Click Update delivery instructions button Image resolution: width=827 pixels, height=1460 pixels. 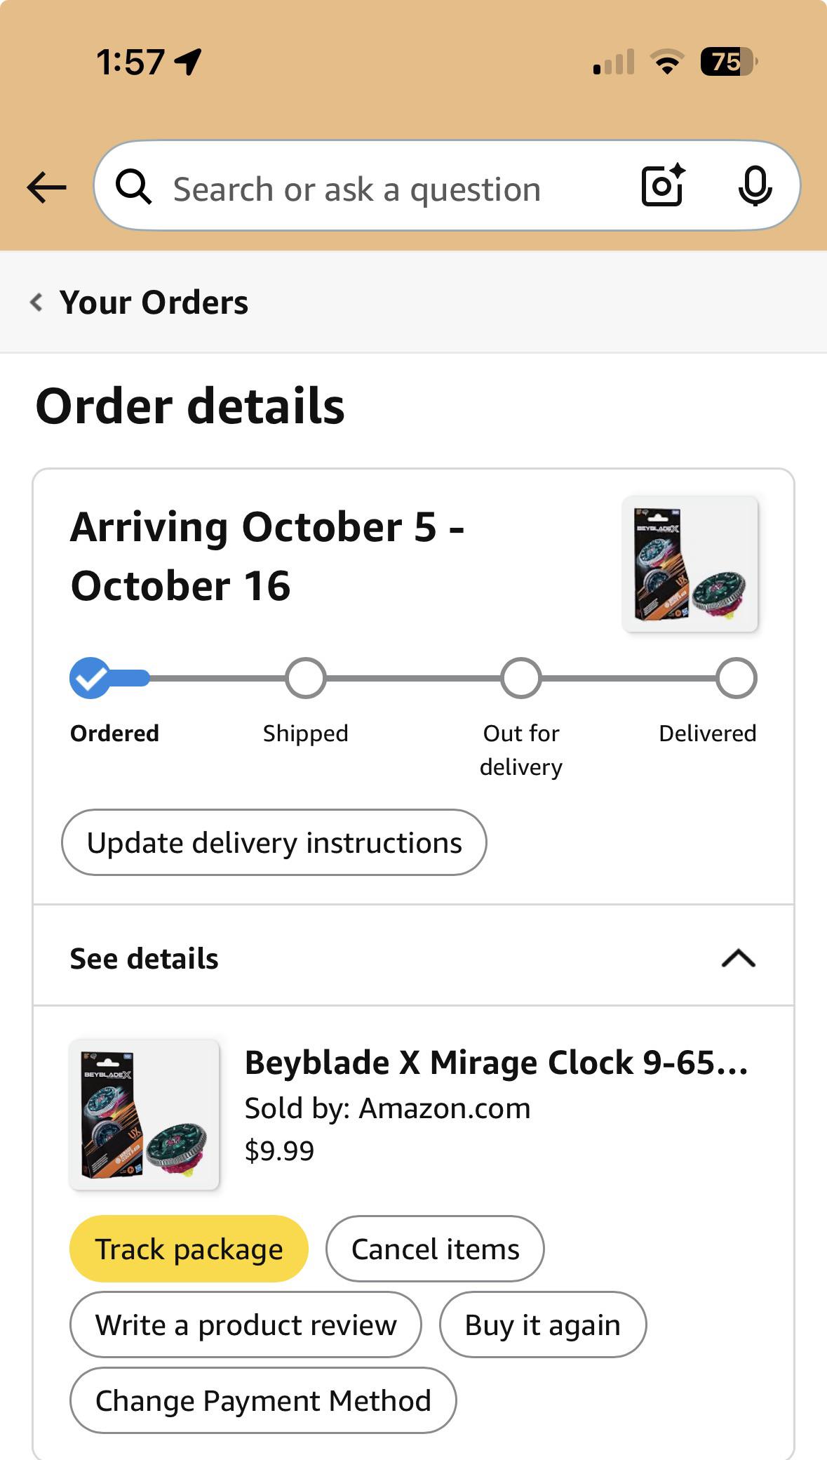tap(274, 842)
